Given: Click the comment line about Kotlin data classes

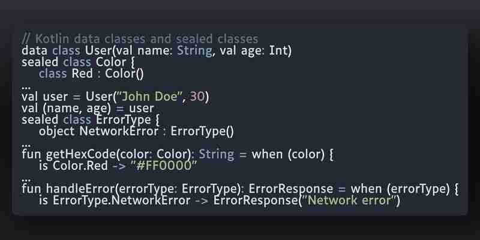Looking at the screenshot, I should point(140,39).
